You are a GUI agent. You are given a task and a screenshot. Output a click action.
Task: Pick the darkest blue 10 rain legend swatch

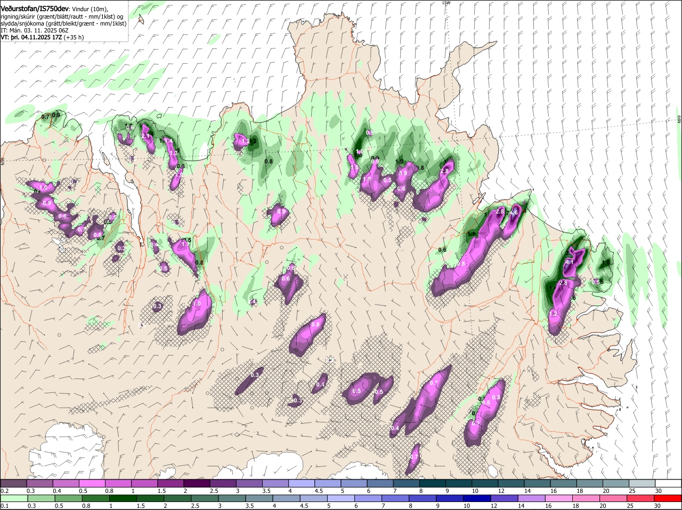[477, 498]
